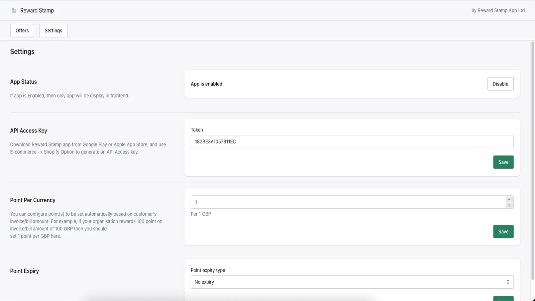
Task: Switch to the Settings tab
Action: tap(53, 30)
